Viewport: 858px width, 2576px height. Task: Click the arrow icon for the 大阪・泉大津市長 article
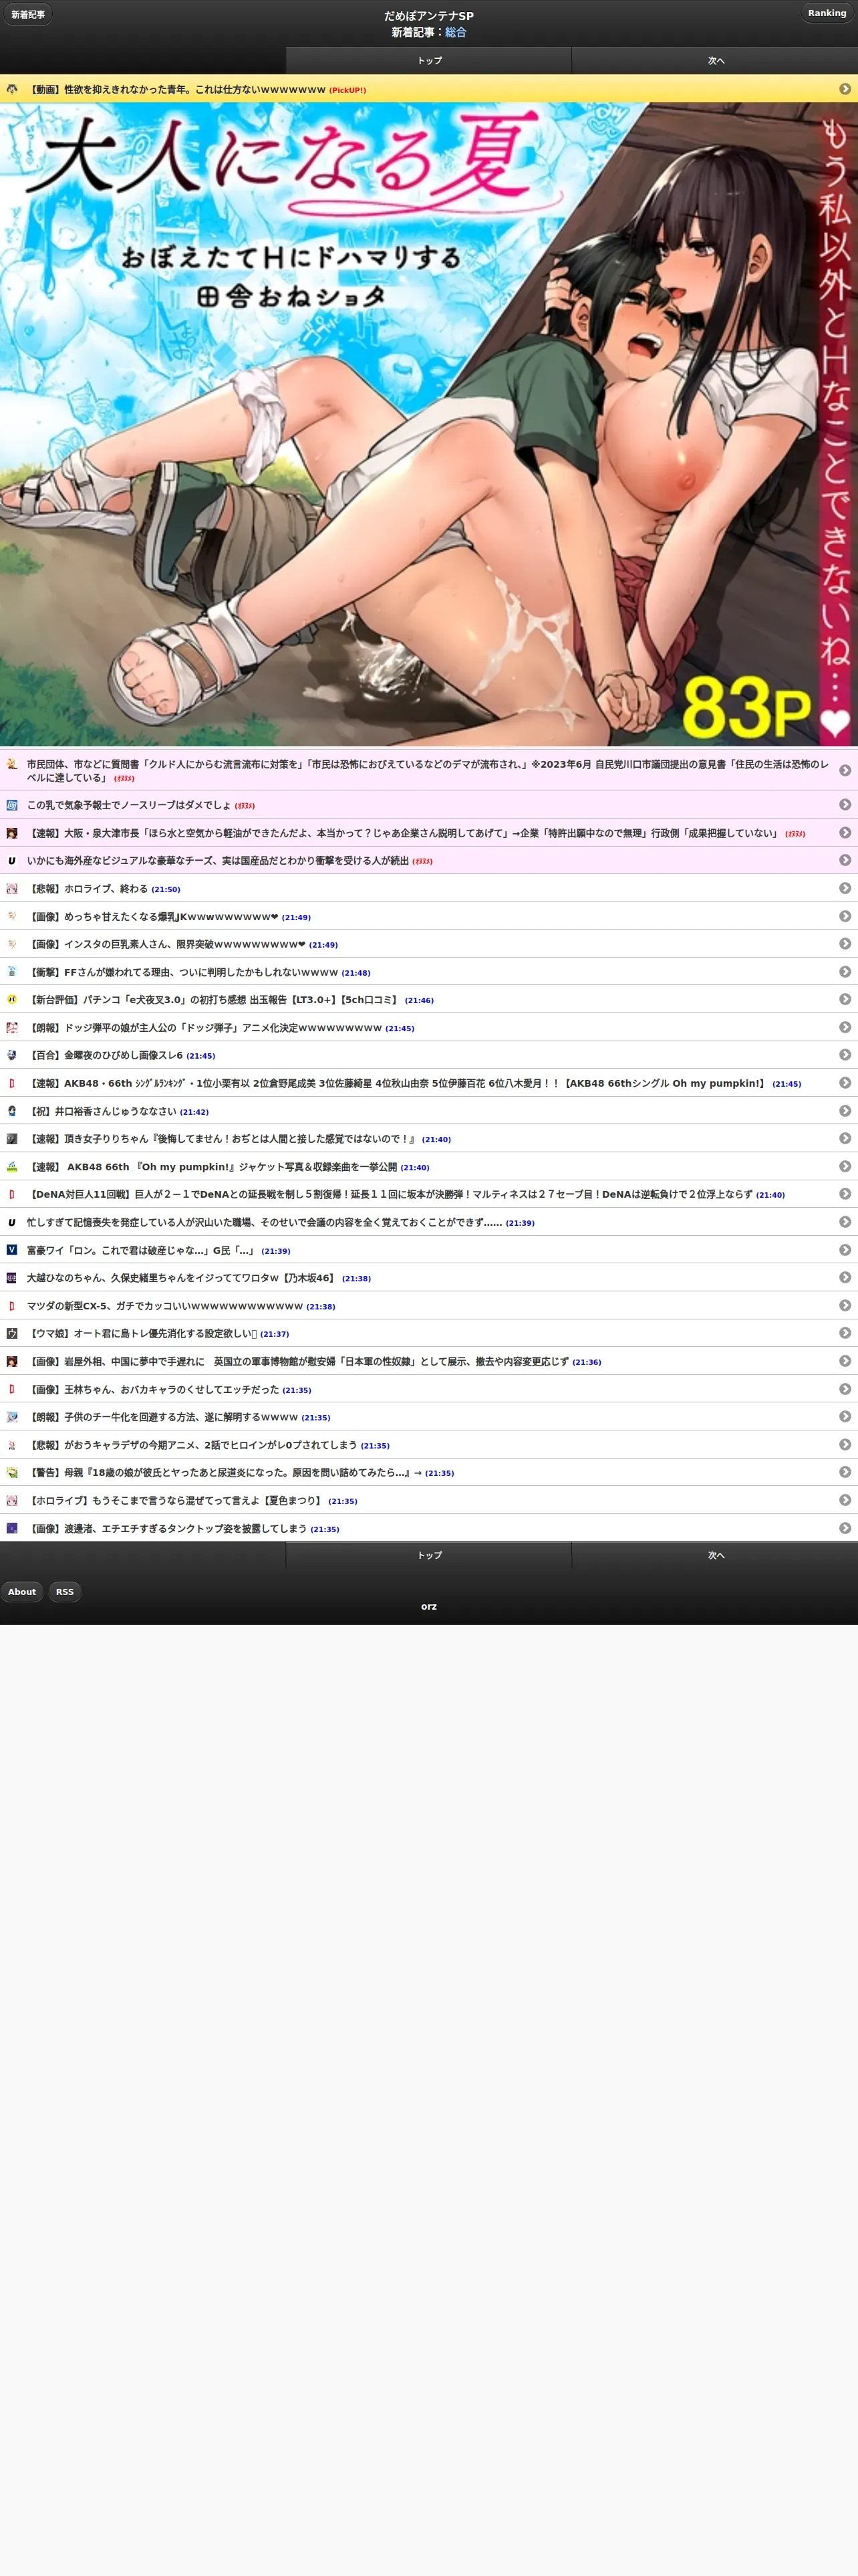845,832
